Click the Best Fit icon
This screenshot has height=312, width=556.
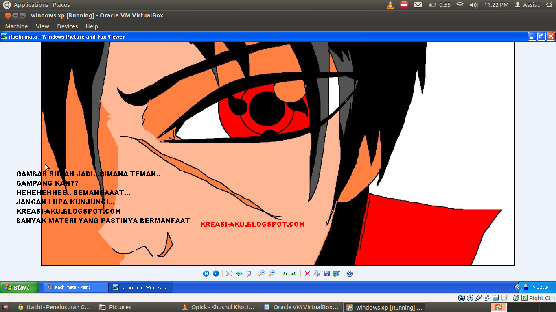tap(229, 273)
